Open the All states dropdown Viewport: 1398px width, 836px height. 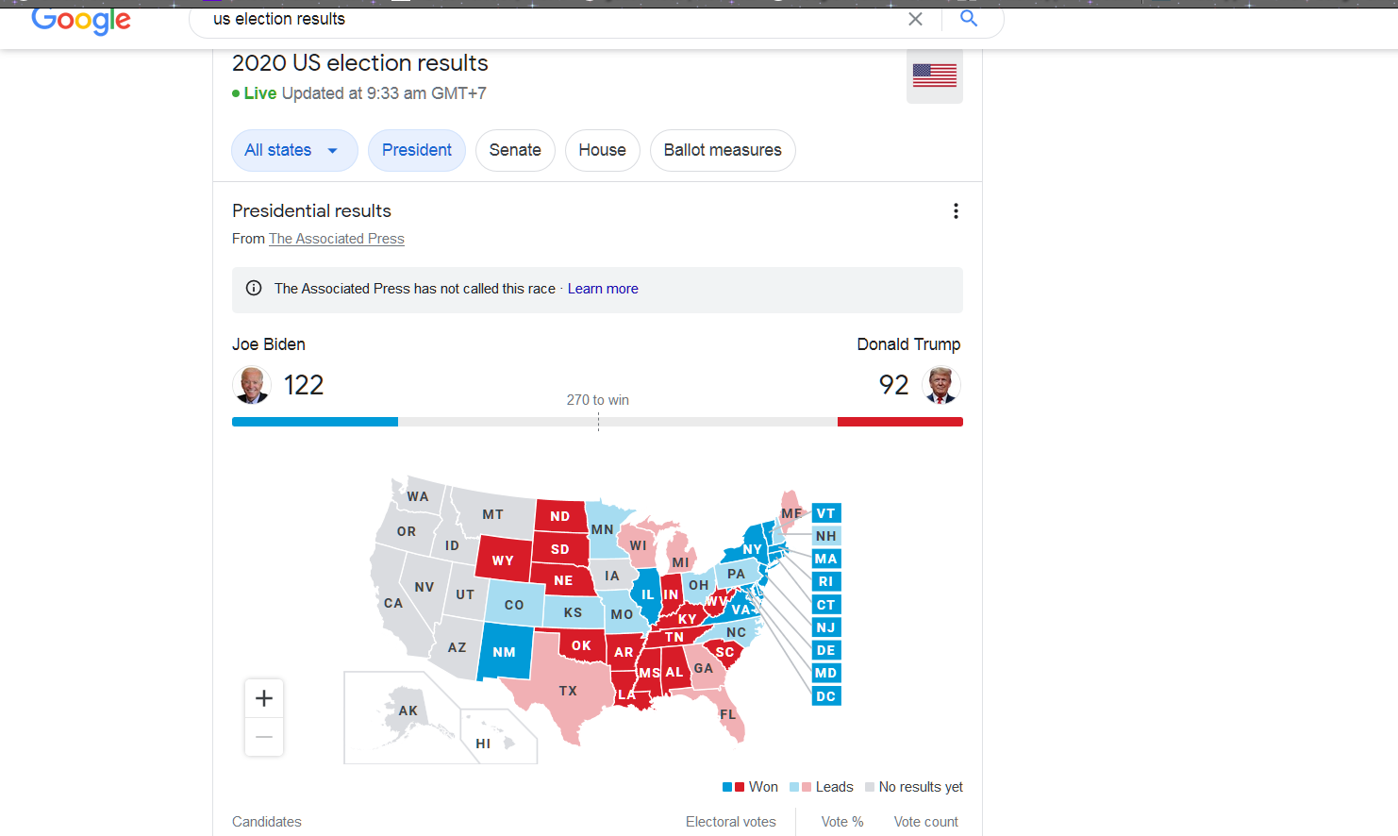293,150
